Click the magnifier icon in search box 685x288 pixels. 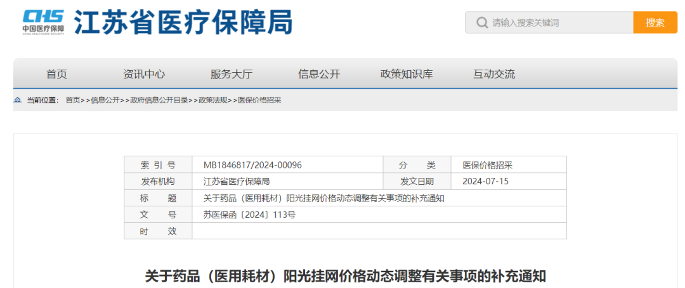(x=481, y=23)
